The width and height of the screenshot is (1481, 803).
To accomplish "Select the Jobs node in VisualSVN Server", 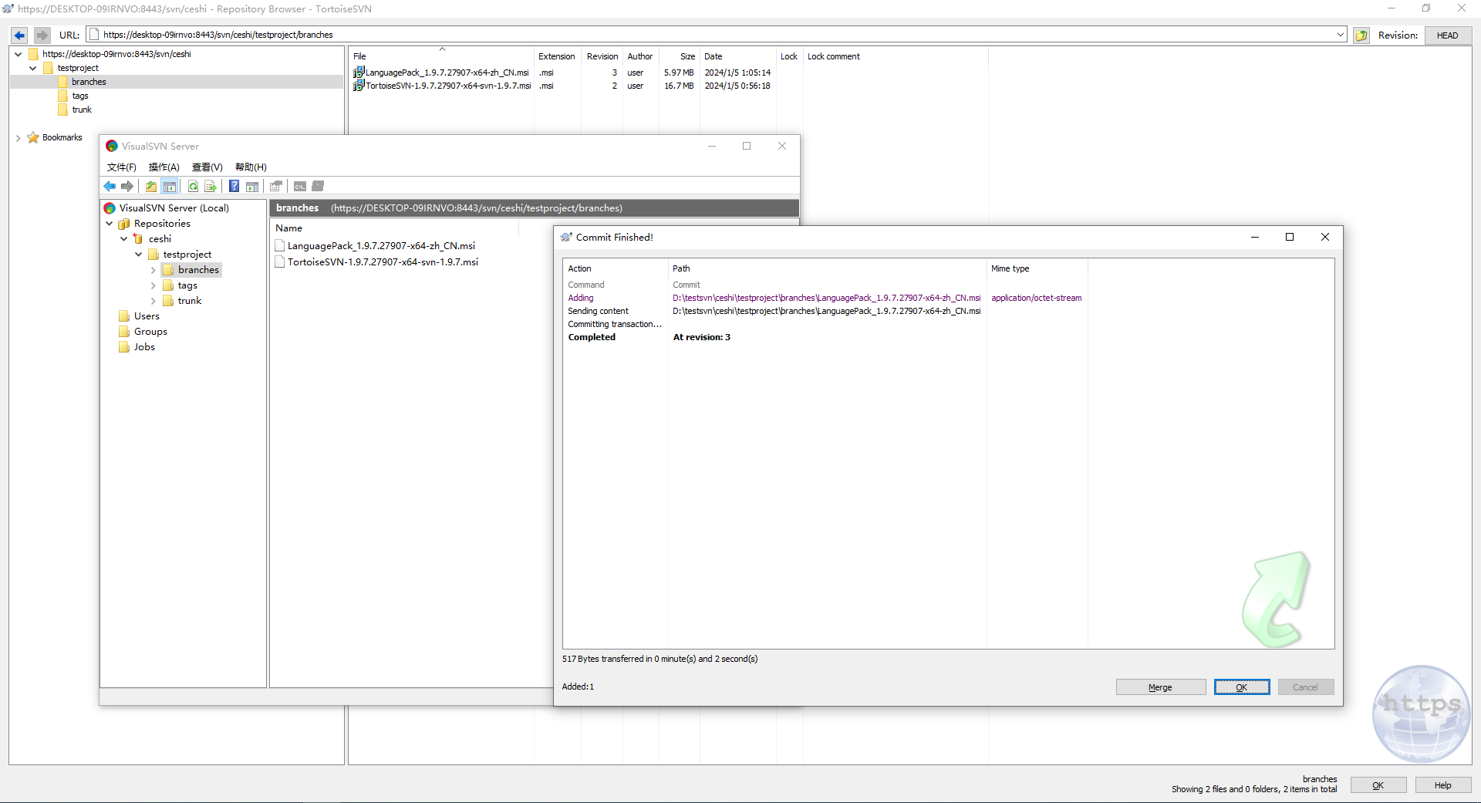I will (144, 347).
